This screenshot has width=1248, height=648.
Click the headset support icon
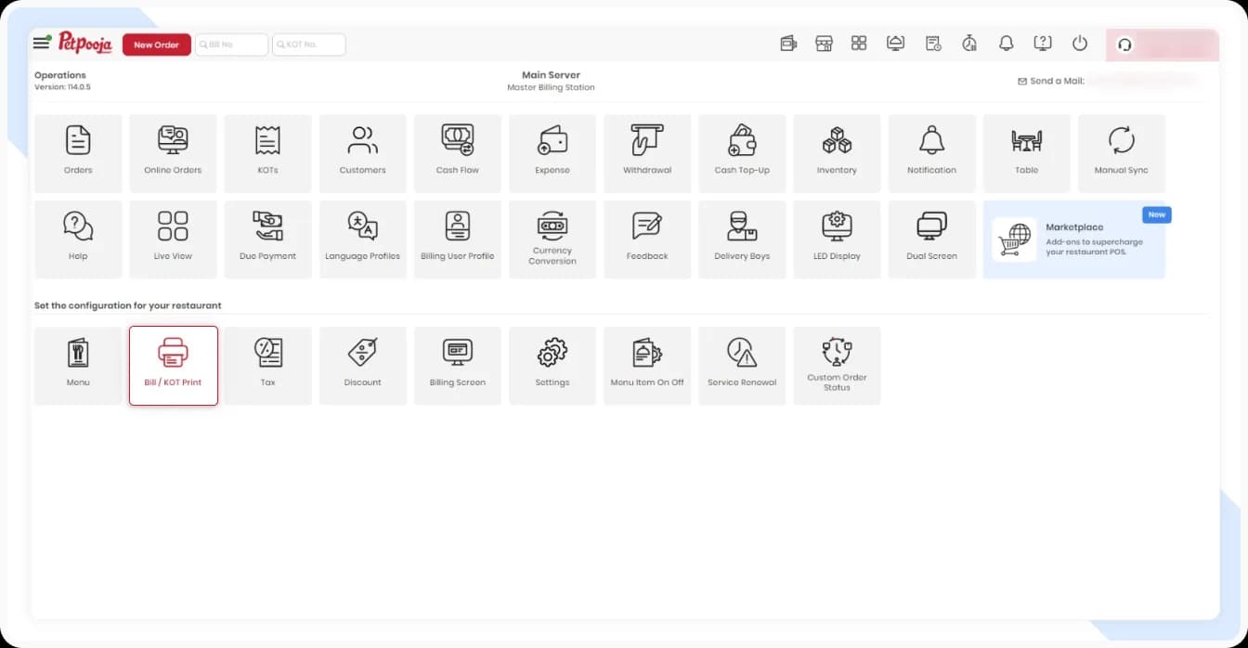(x=1124, y=45)
